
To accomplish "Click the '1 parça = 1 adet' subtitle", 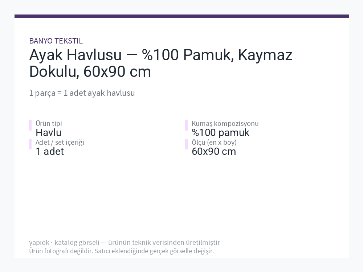I will [82, 93].
